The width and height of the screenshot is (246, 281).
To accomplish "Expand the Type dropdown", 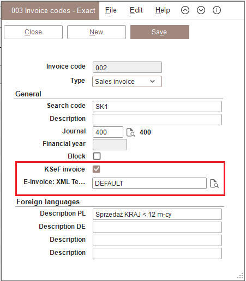I will point(127,82).
